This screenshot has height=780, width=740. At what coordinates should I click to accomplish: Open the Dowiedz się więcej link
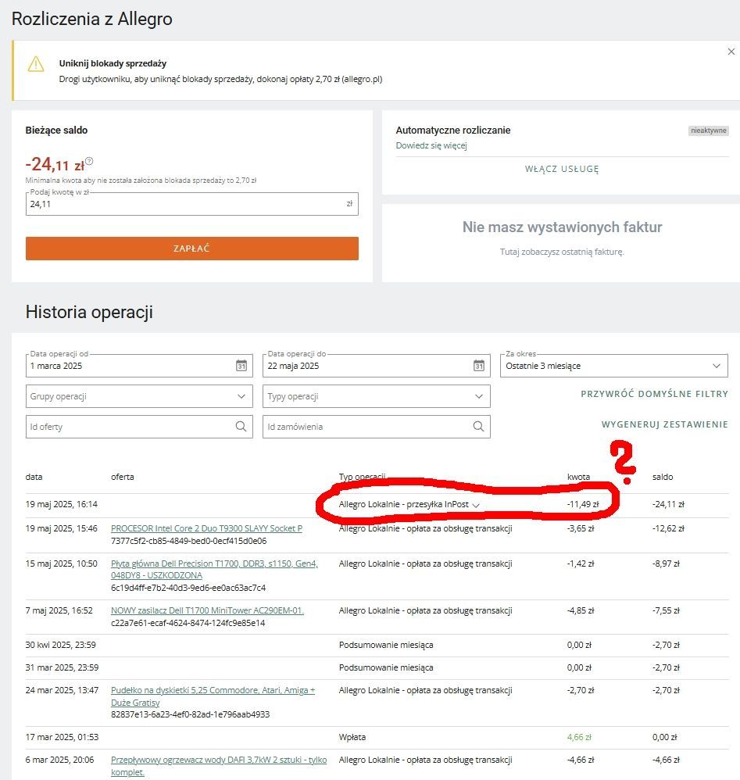pyautogui.click(x=431, y=145)
